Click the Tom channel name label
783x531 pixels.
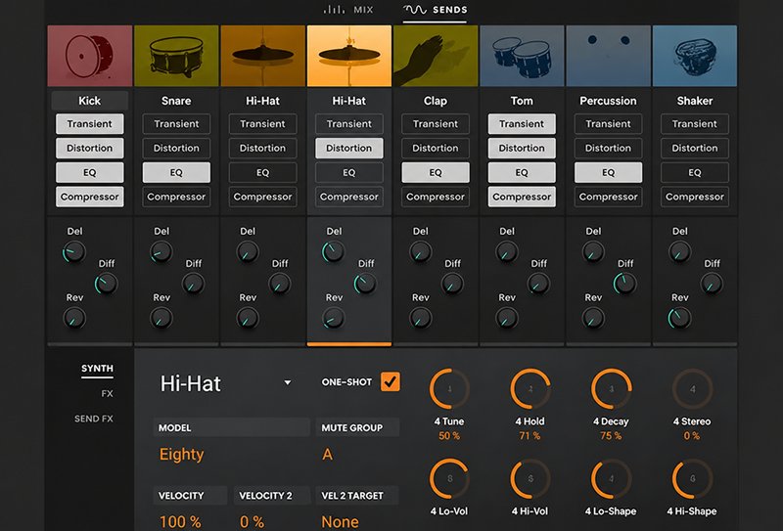(522, 101)
